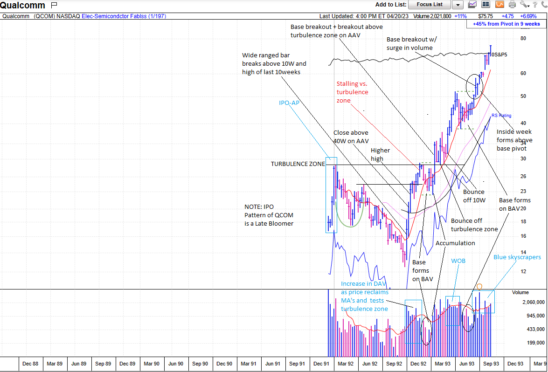Screen dimensions: 548x372
Task: Click the Volume 2,021,800 value
Action: point(432,16)
